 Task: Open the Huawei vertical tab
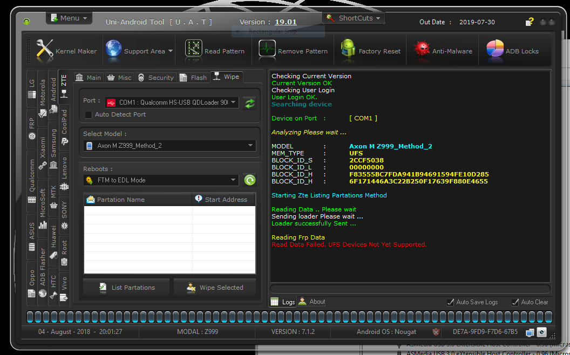coord(53,242)
